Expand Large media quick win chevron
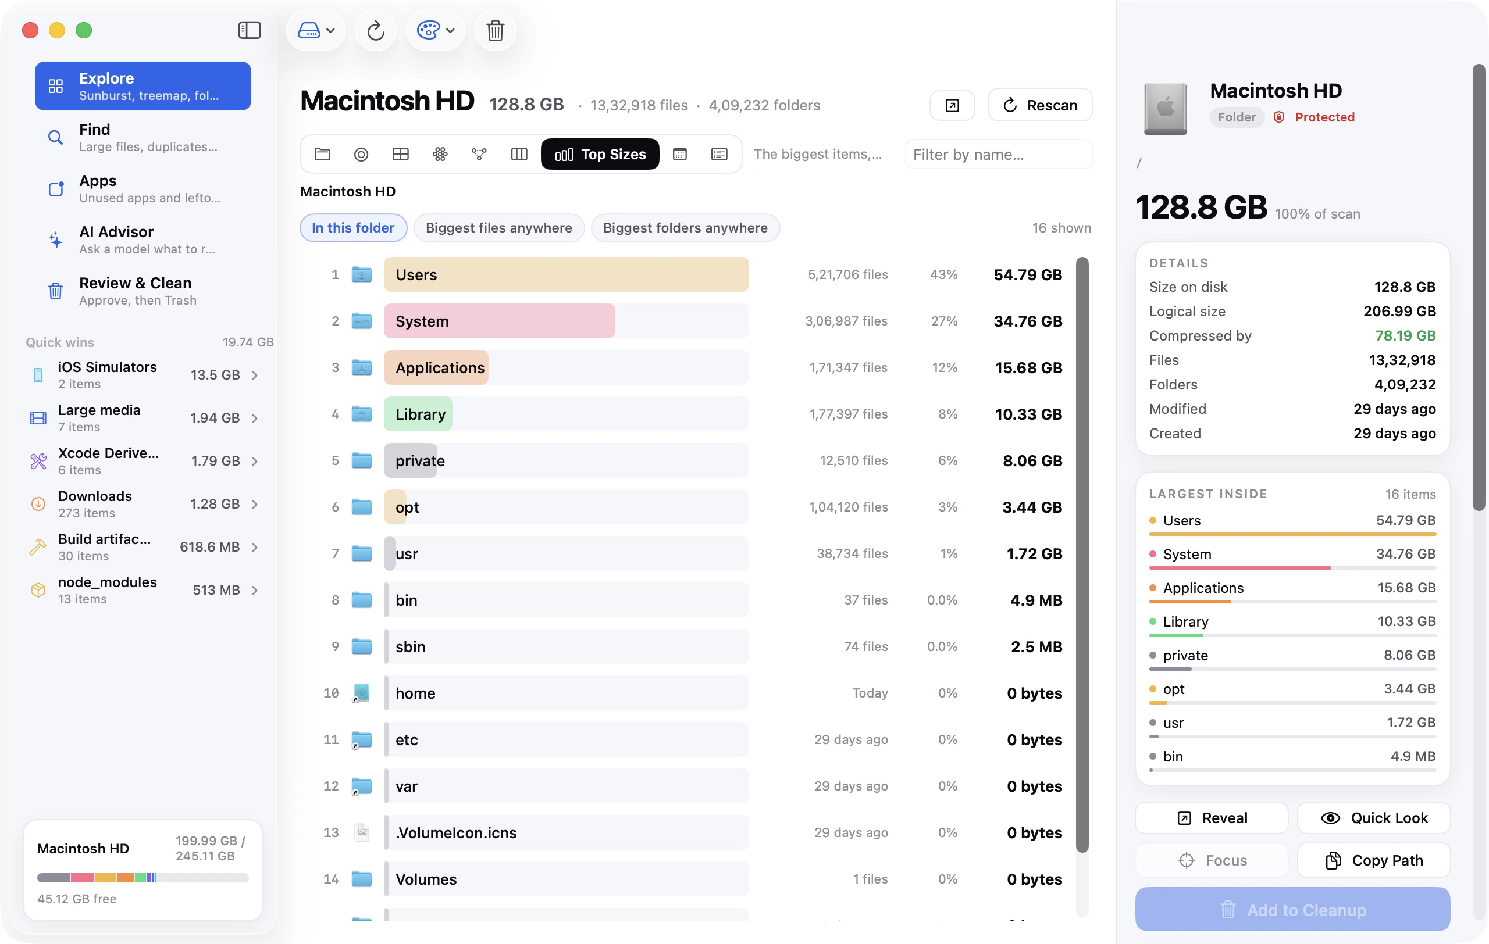The width and height of the screenshot is (1489, 944). point(255,419)
